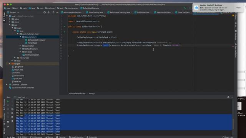The image size is (246, 138).
Task: Open Run panel settings gear
Action: 228,97
